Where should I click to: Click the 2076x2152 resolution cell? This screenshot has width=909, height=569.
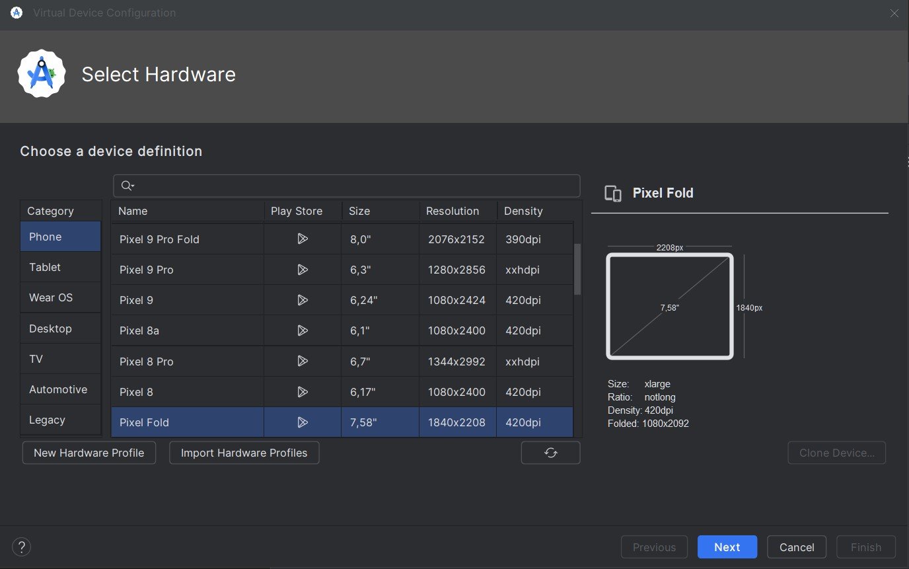coord(458,239)
